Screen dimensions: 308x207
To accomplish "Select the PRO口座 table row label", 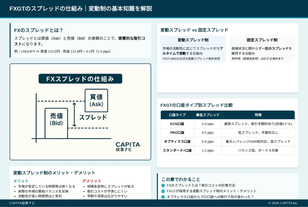I will [x=177, y=132].
